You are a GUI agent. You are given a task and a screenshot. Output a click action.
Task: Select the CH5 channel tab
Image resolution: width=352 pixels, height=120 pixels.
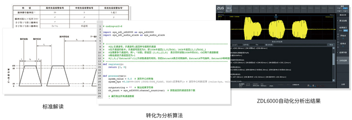tap(256, 9)
